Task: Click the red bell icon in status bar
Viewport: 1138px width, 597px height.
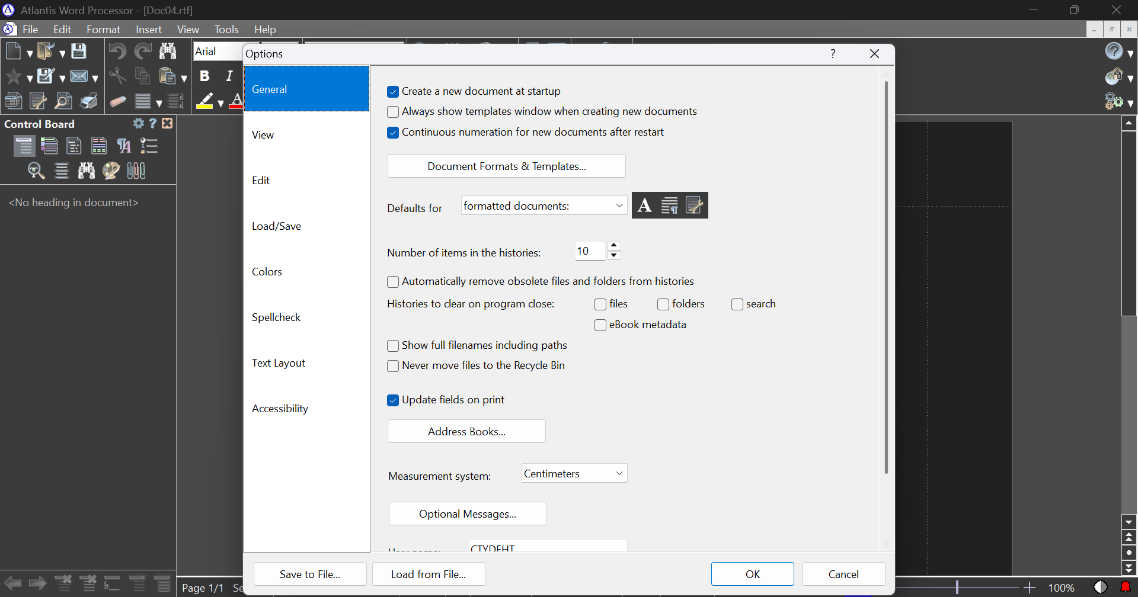Action: tap(1126, 588)
